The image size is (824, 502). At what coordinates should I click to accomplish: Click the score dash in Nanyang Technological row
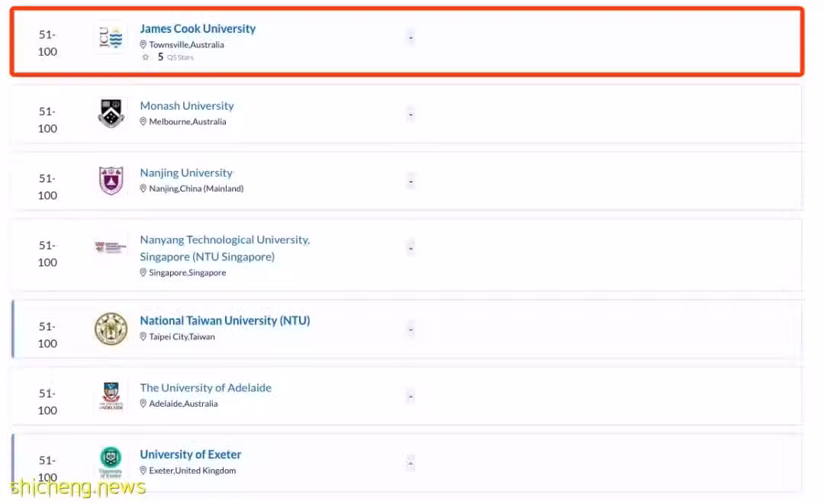coord(411,248)
